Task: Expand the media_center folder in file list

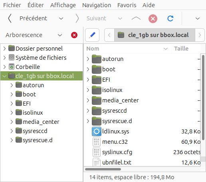Action: tap(88, 100)
